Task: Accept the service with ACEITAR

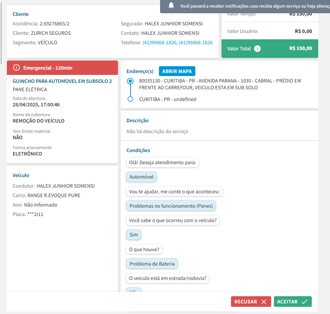Action: (292, 302)
